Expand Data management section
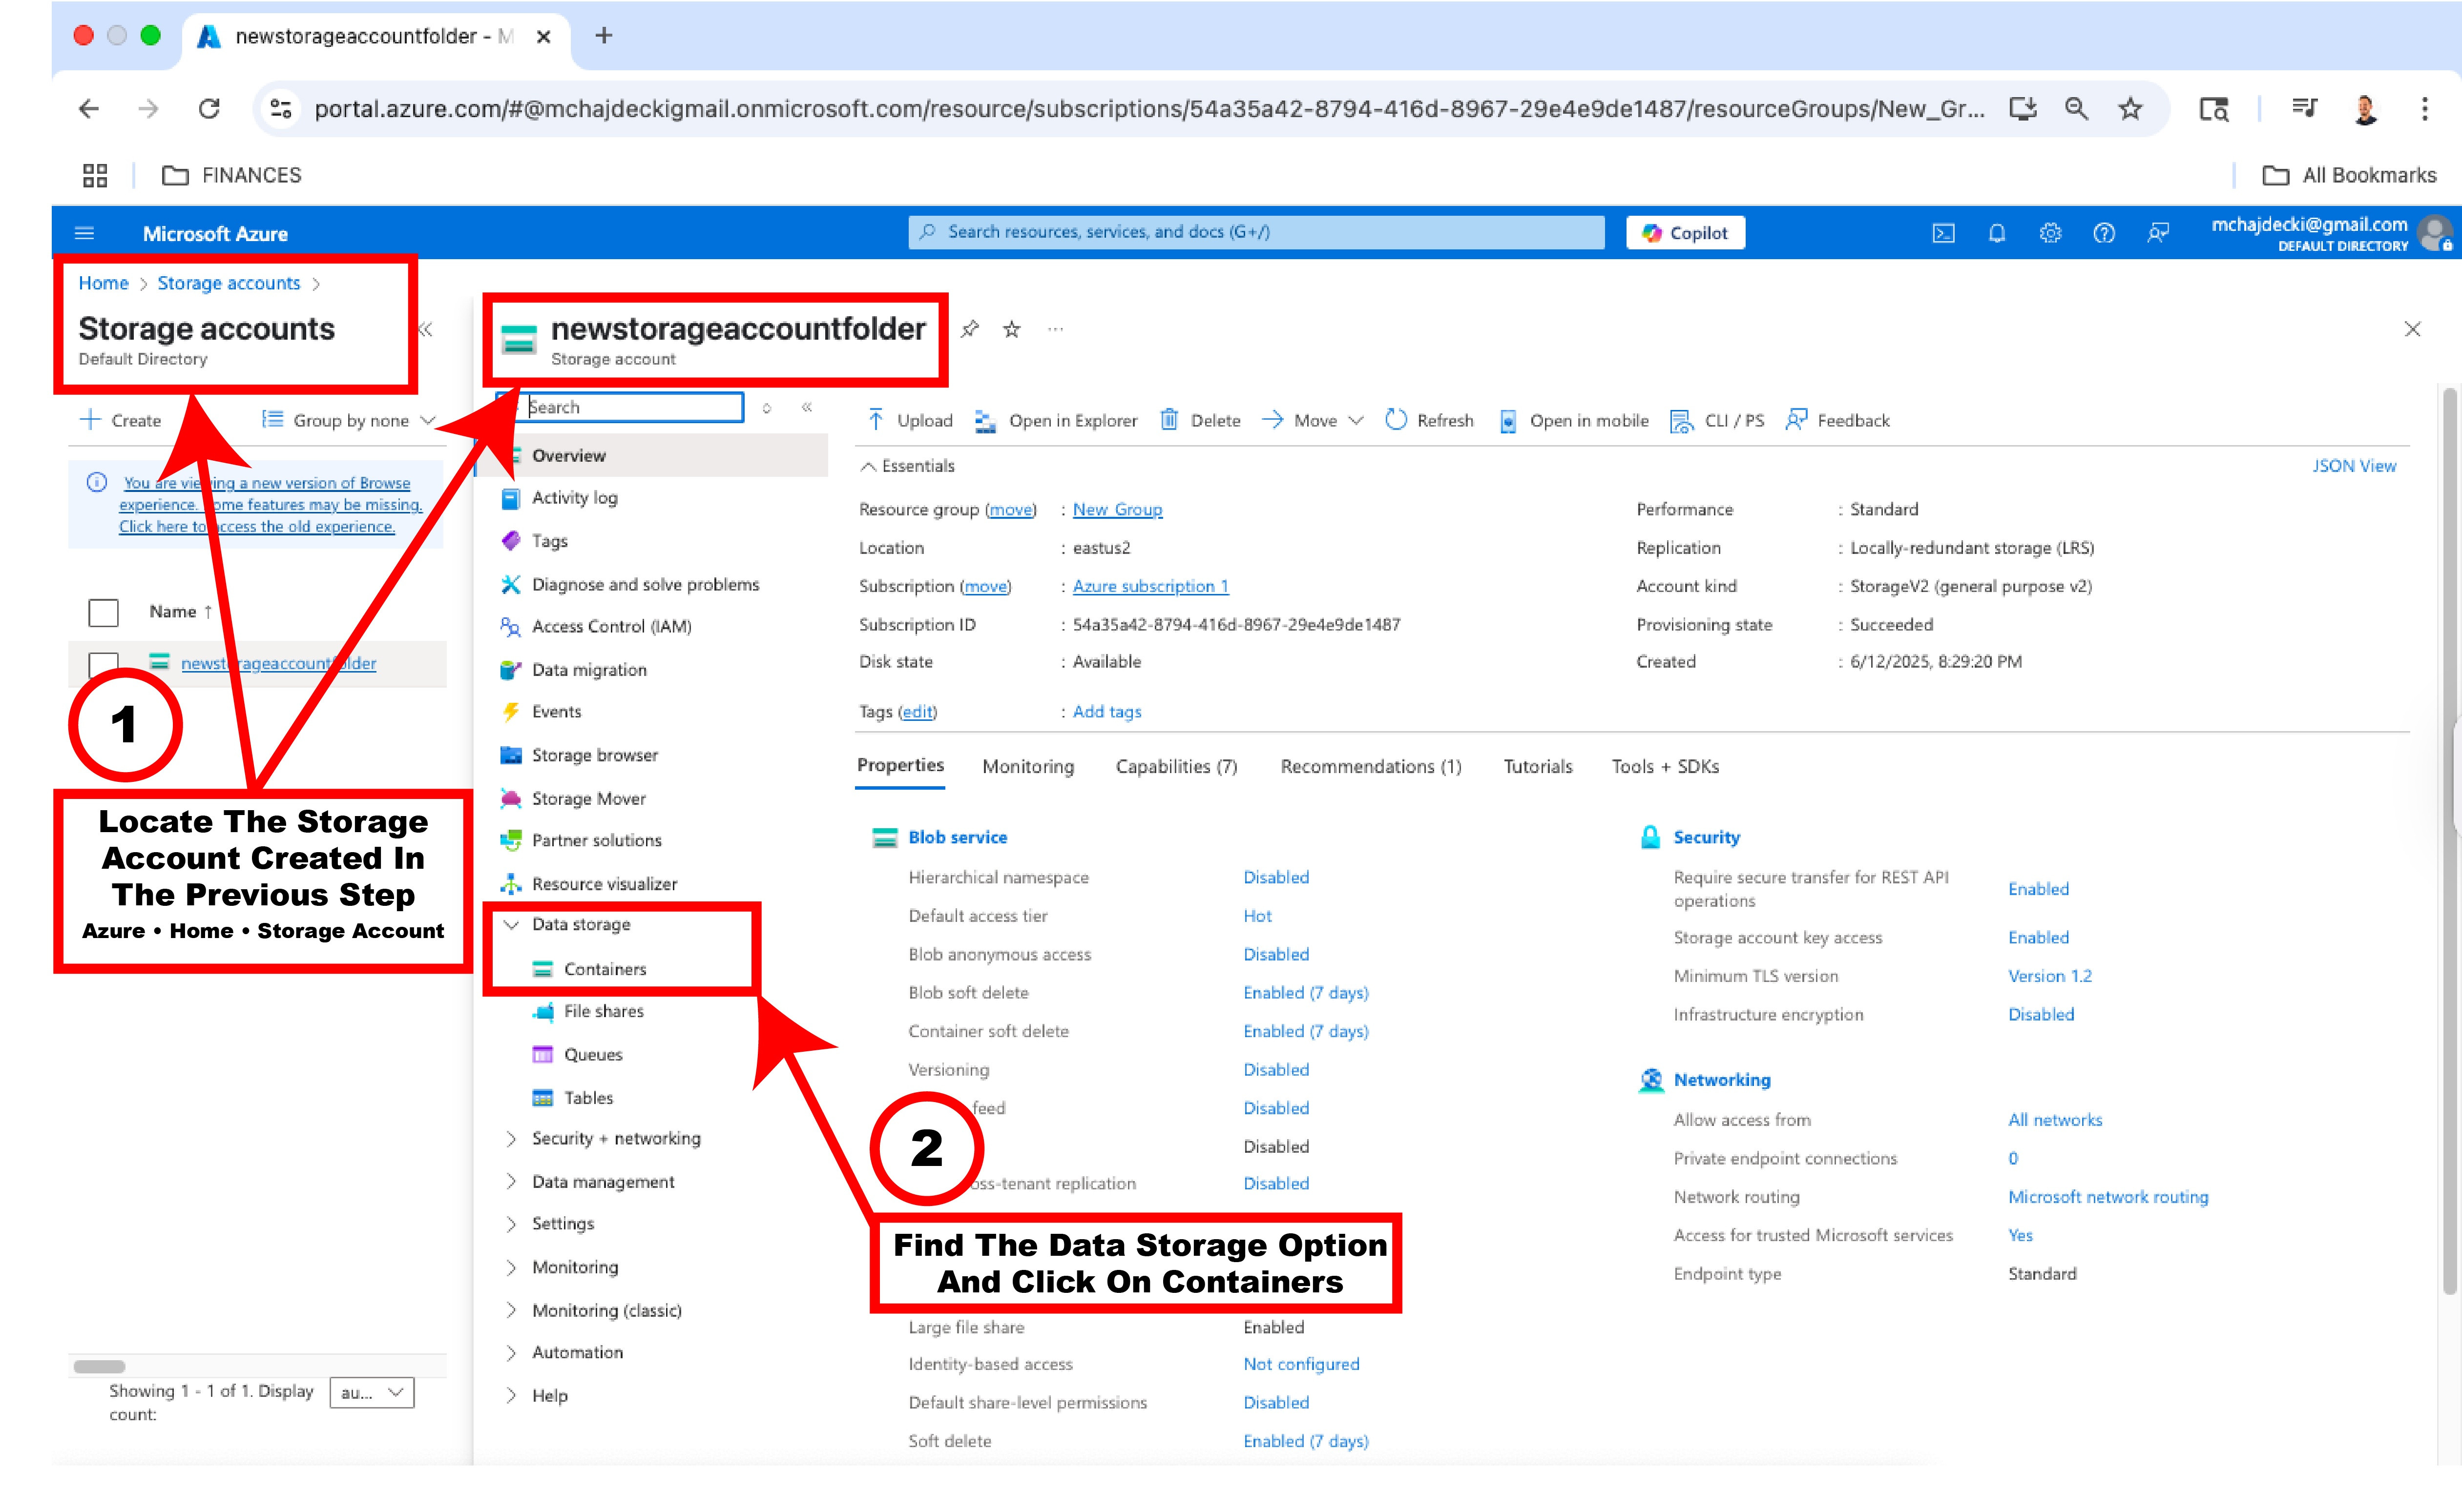2462x1512 pixels. [511, 1182]
